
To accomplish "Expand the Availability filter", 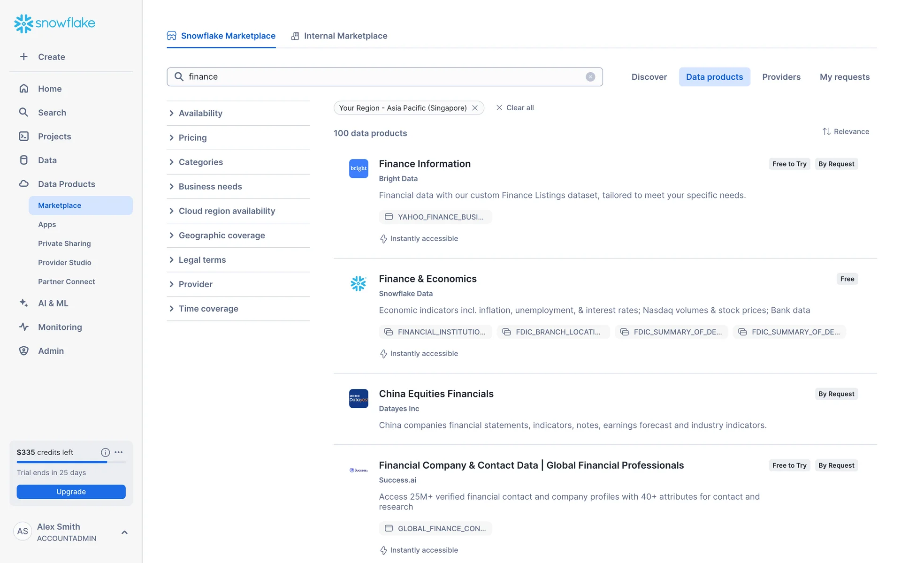I will [x=200, y=113].
